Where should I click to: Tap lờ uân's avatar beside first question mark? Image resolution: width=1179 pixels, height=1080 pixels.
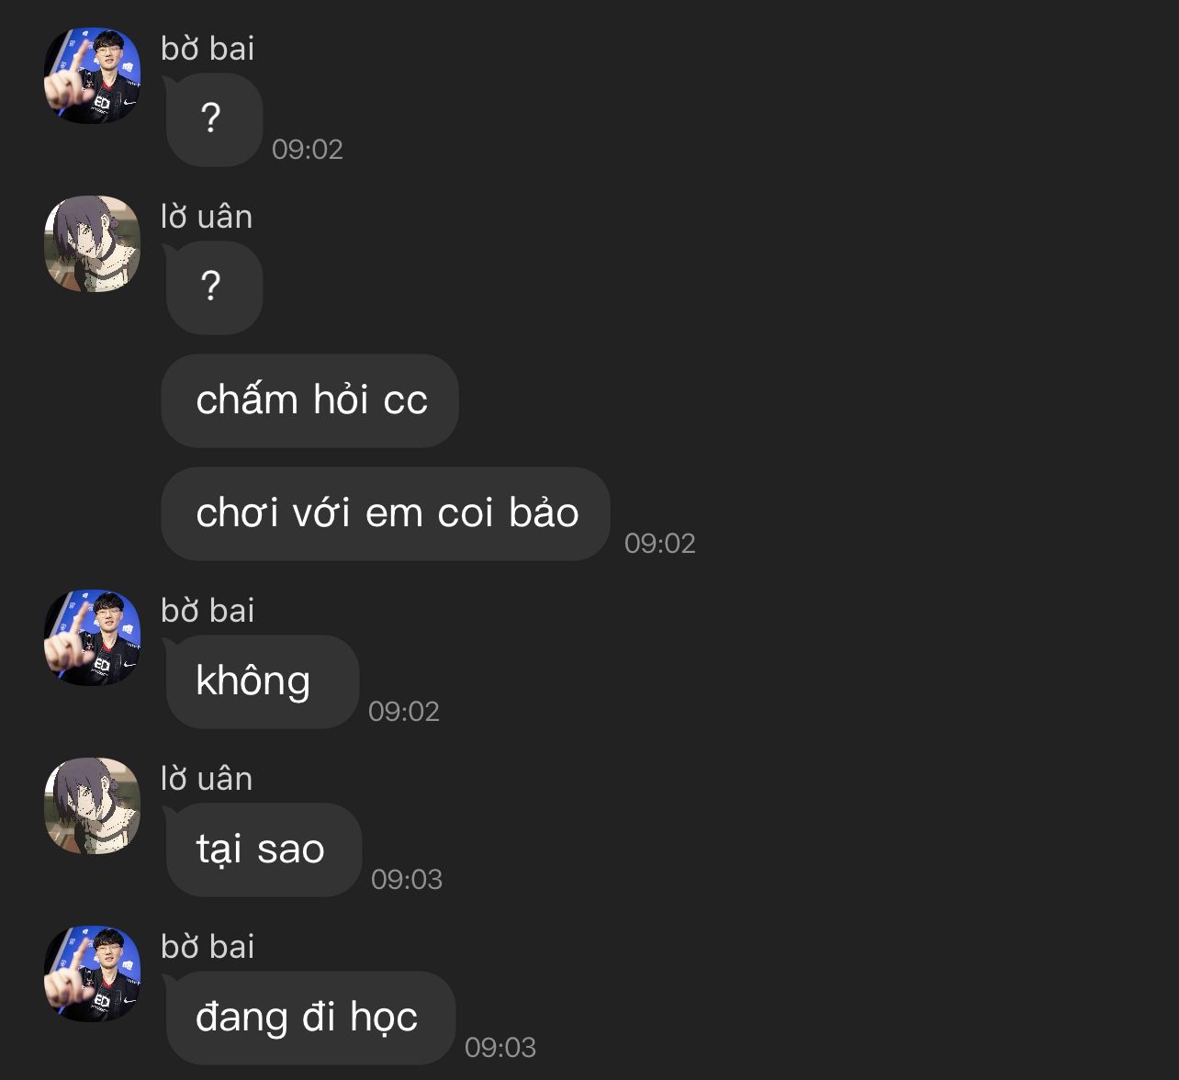tap(92, 243)
